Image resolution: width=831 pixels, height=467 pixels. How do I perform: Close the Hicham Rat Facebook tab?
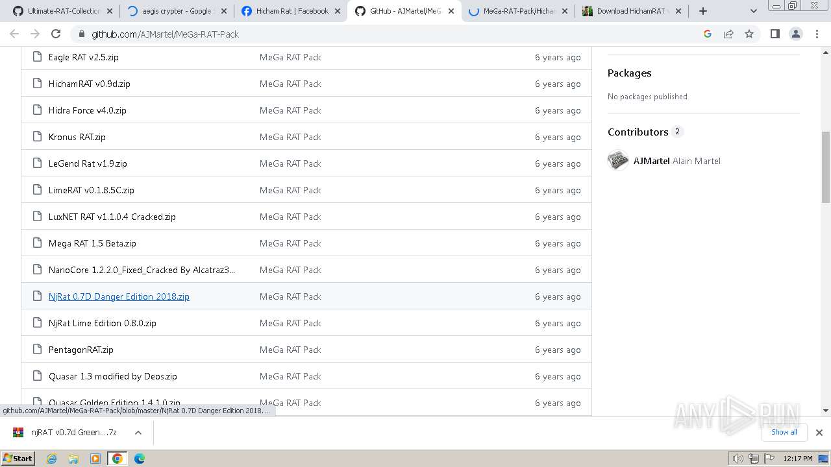click(x=337, y=11)
